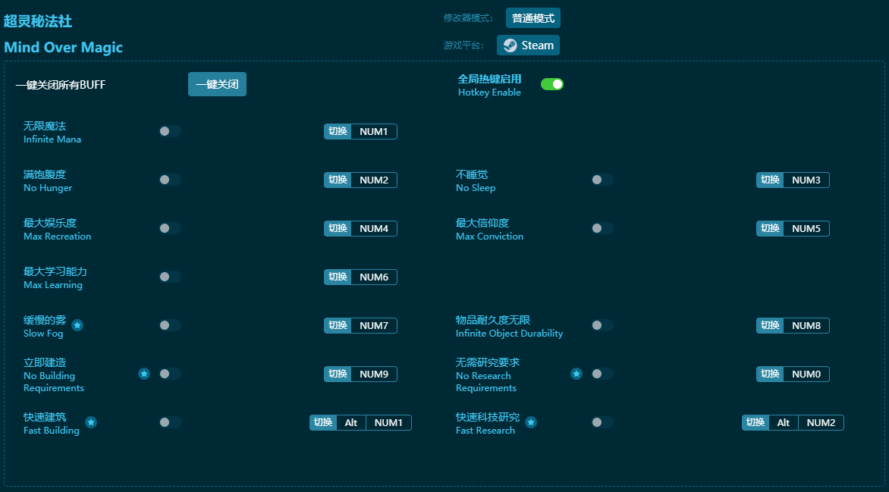Click the 切换 button for Slow Fog
The image size is (889, 492).
coord(338,325)
